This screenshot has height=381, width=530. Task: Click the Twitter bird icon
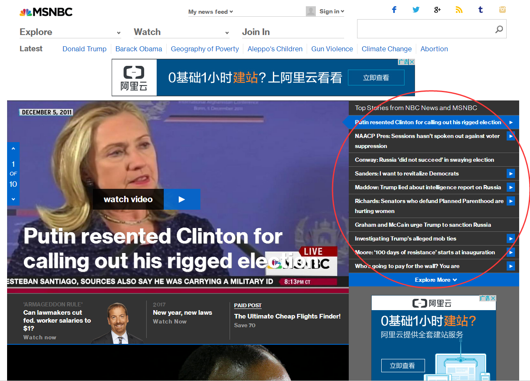(416, 10)
